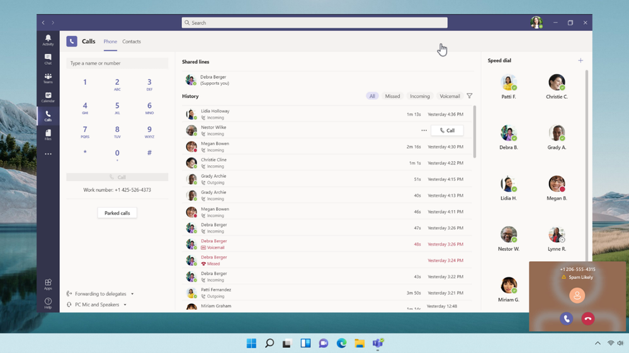Select the Calls sidebar icon
Viewport: 629px width, 353px height.
[x=48, y=116]
